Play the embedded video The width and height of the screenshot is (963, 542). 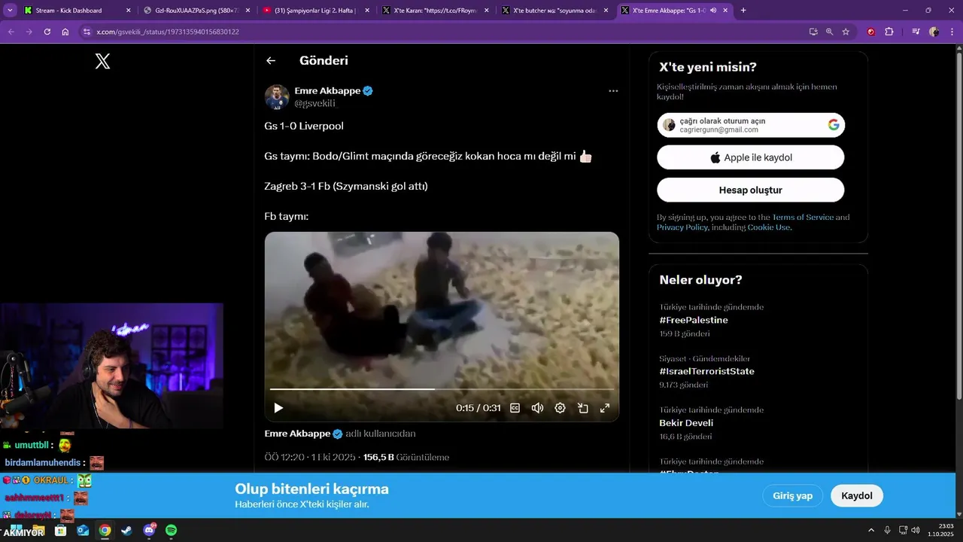pyautogui.click(x=278, y=408)
